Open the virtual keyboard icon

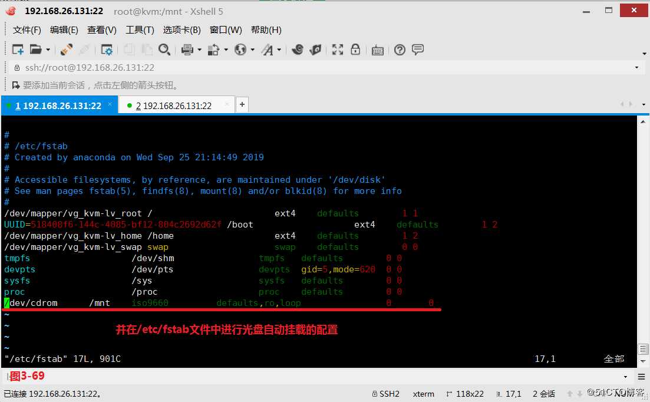coord(377,50)
